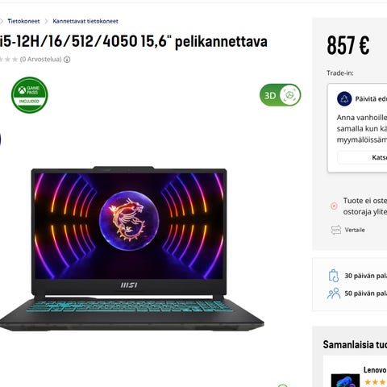Screen dimensions: 387x387
Task: Click the chevron before Kannettavat tietokoneet
Action: click(46, 21)
